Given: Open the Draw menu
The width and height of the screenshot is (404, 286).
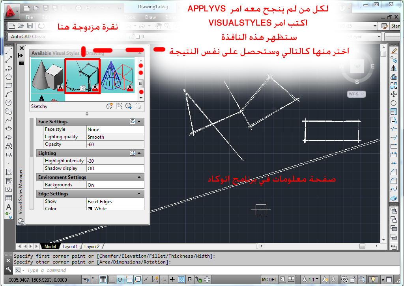Looking at the screenshot, I should click(150, 17).
